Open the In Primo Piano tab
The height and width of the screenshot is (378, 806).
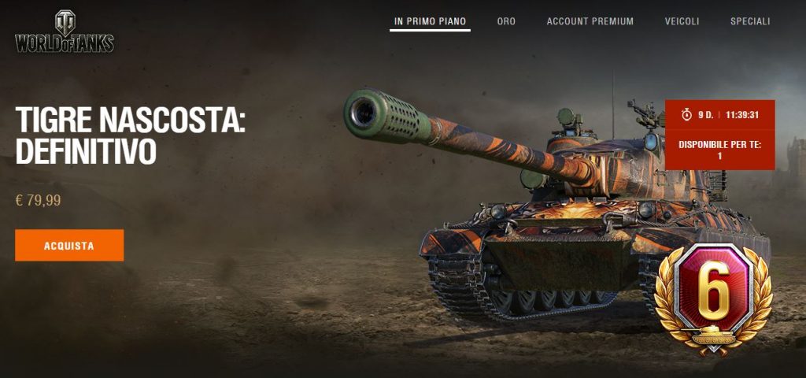pos(430,21)
